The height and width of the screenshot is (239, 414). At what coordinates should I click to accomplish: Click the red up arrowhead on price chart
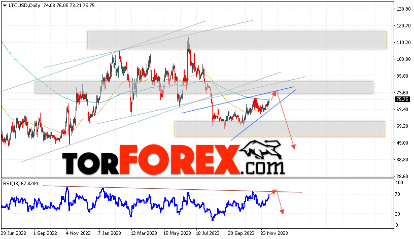[274, 93]
